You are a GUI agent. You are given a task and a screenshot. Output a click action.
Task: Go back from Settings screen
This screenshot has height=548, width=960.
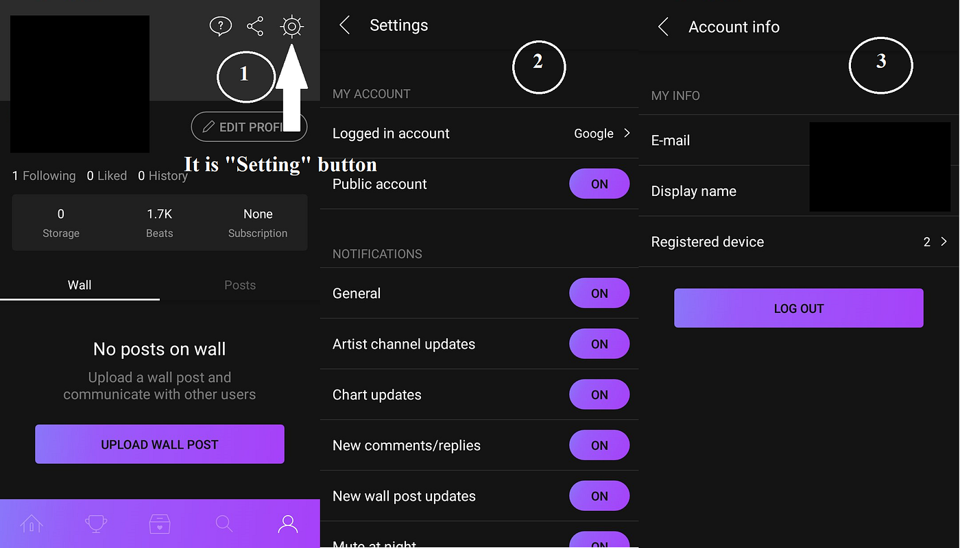coord(345,25)
